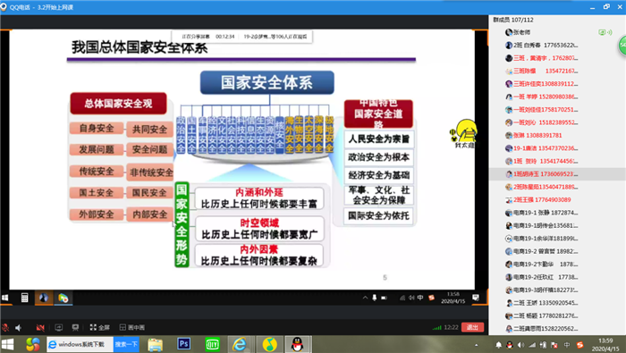Open Internet Explorer in the taskbar

240,344
